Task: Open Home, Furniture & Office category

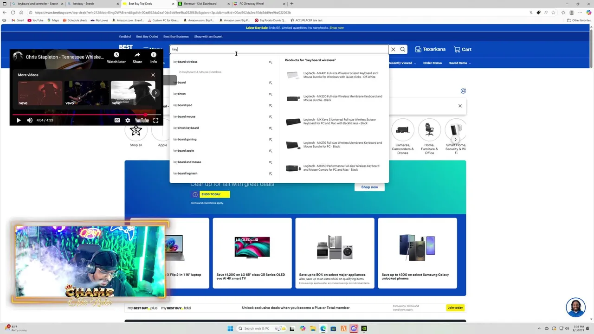Action: [429, 135]
